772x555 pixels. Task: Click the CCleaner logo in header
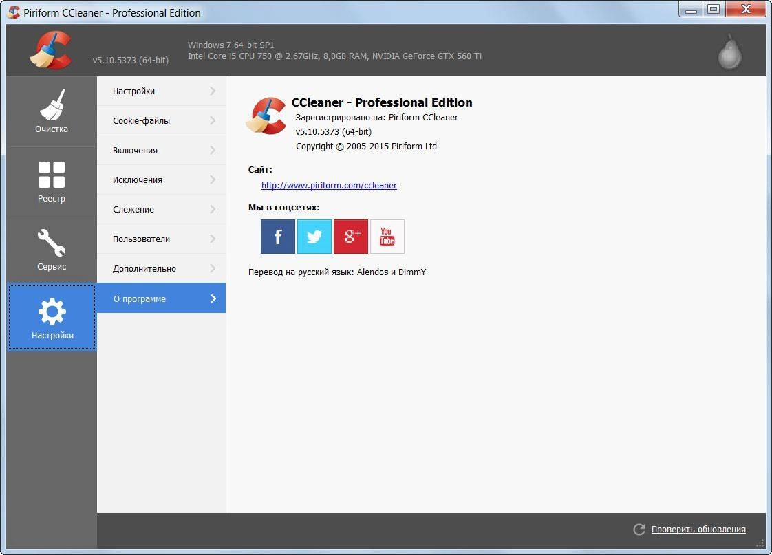[51, 50]
